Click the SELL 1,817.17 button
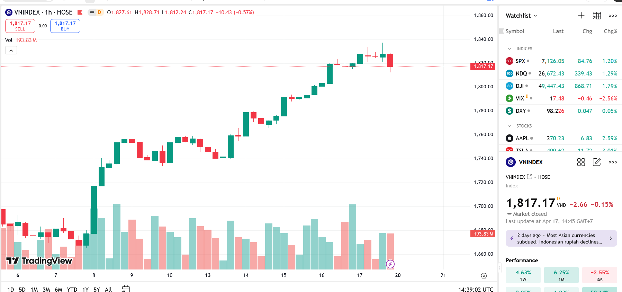The width and height of the screenshot is (622, 292). (x=20, y=26)
